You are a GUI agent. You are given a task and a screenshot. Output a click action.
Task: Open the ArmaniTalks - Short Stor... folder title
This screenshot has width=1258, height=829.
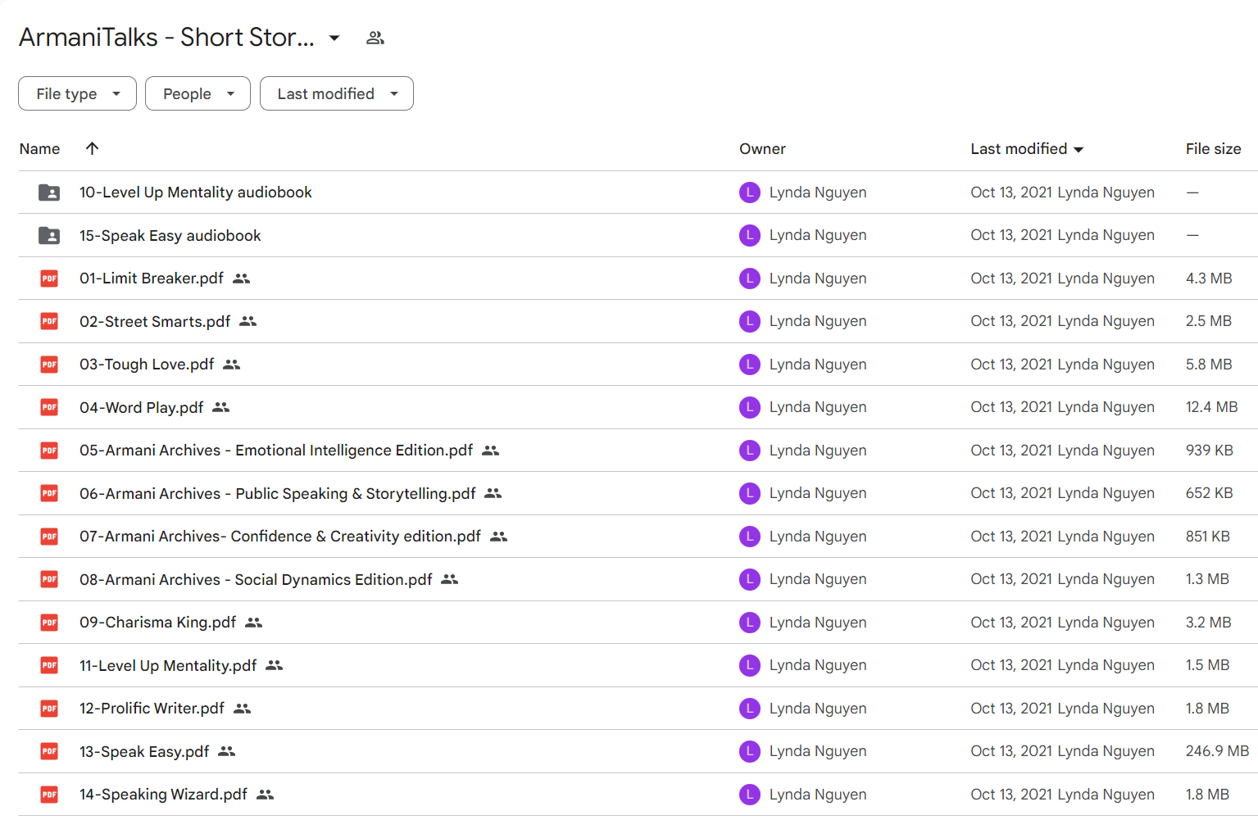pos(166,38)
